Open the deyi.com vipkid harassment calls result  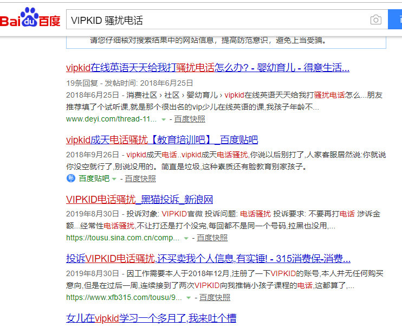(208, 68)
